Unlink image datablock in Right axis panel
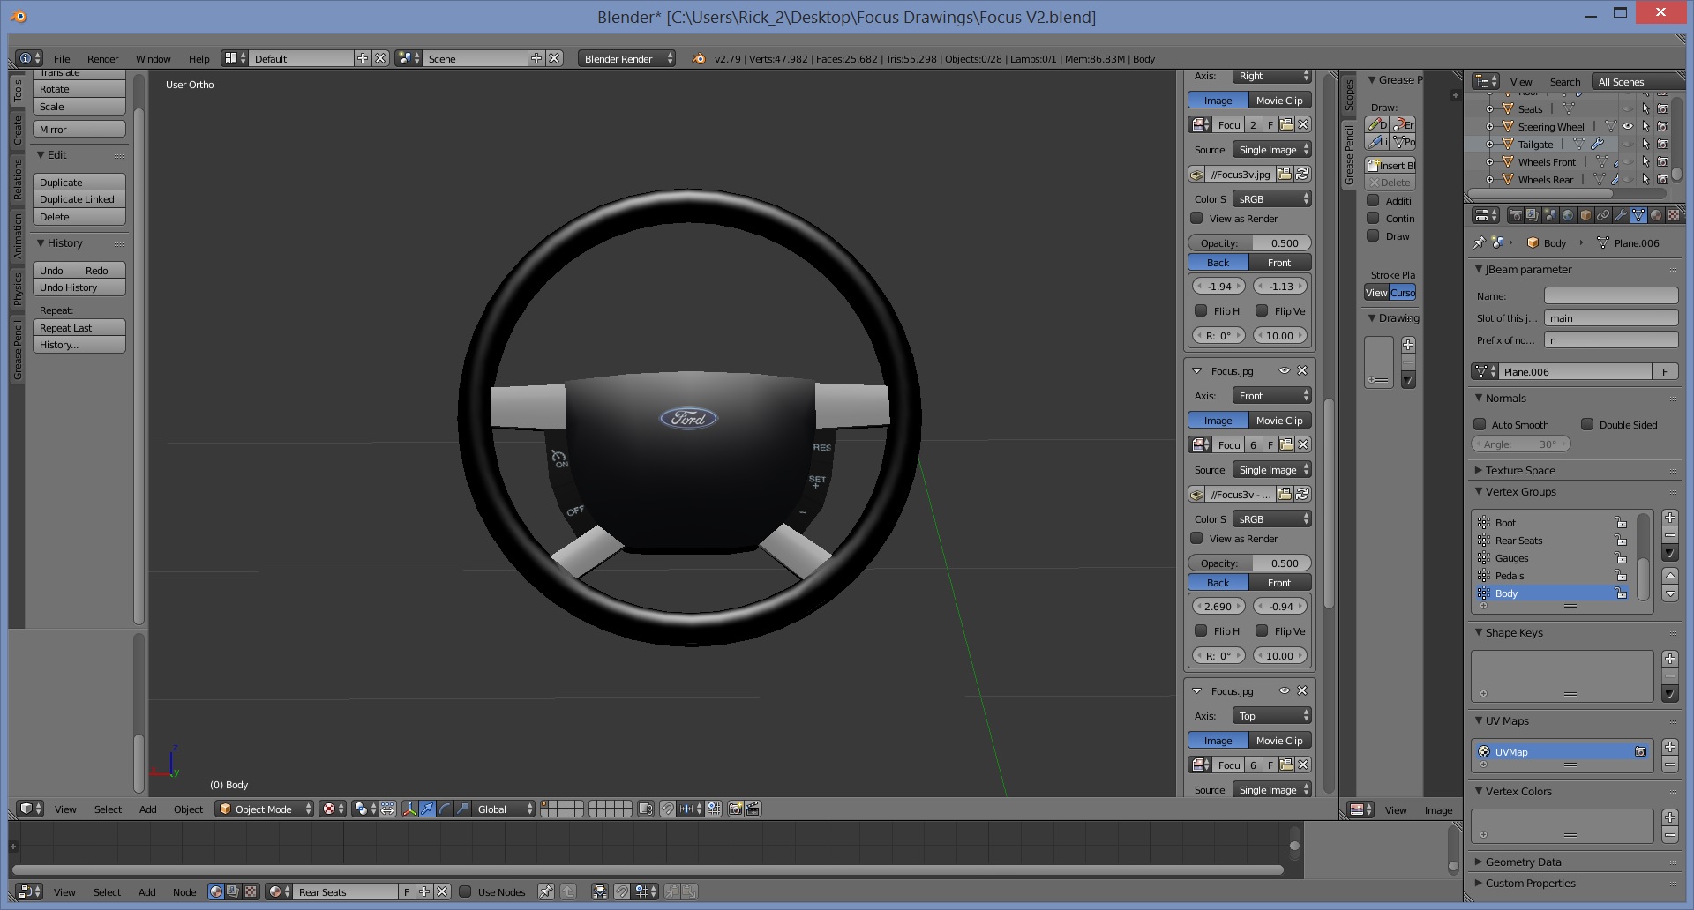 1303,124
